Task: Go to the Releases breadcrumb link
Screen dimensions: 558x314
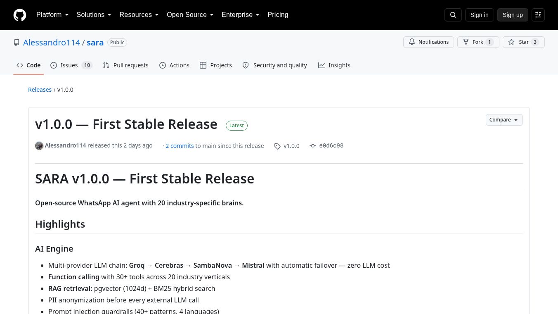Action: tap(40, 90)
